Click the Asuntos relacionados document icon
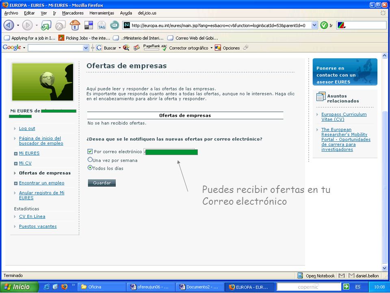This screenshot has height=293, width=390. click(321, 96)
